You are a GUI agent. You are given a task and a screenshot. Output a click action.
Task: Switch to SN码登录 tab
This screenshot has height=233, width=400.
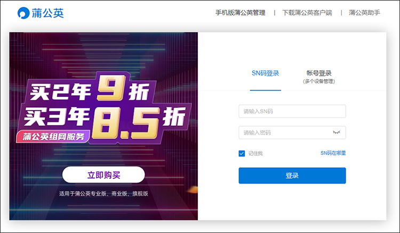[x=266, y=73]
